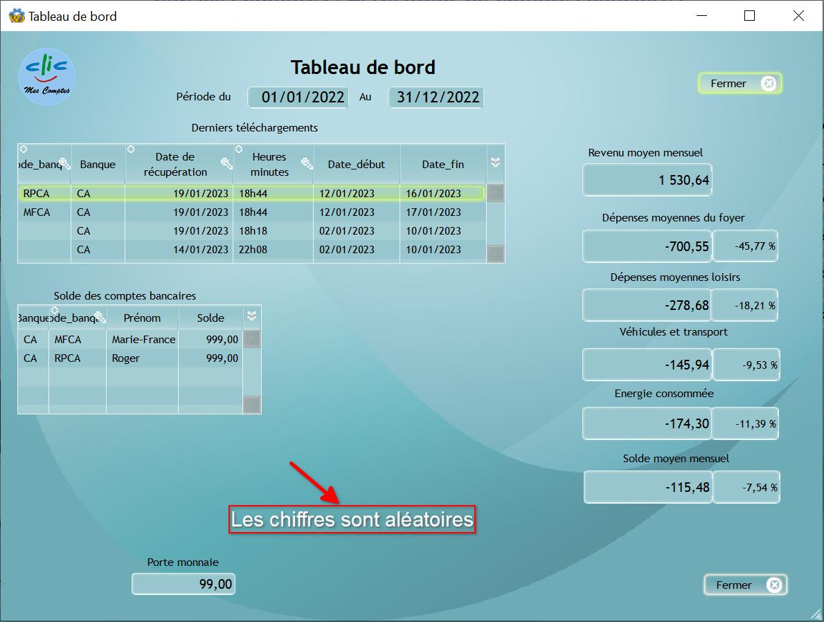Click the percentage field -9,53 %
The width and height of the screenshot is (824, 622).
coord(746,365)
